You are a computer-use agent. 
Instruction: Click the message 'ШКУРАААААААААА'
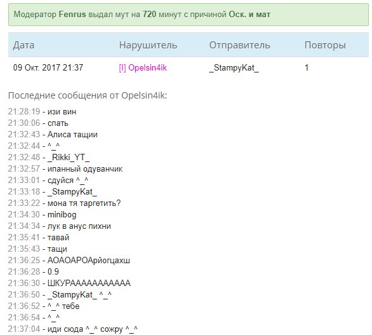89,283
